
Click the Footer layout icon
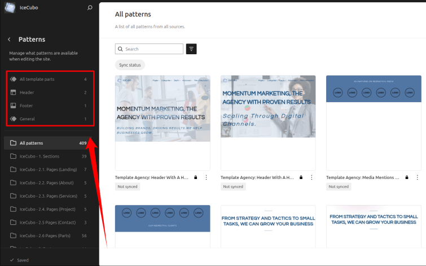(13, 106)
